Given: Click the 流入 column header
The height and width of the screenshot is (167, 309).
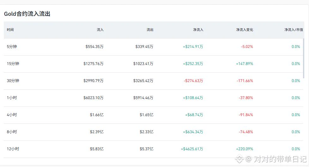Looking at the screenshot, I should 100,30.
